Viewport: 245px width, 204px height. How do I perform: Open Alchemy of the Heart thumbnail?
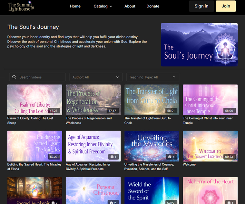coord(210,190)
